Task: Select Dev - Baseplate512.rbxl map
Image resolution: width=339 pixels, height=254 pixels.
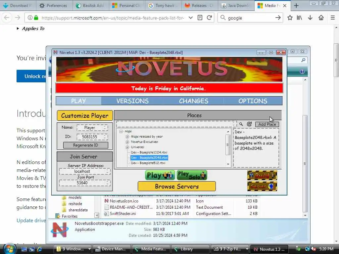Action: coord(148,163)
